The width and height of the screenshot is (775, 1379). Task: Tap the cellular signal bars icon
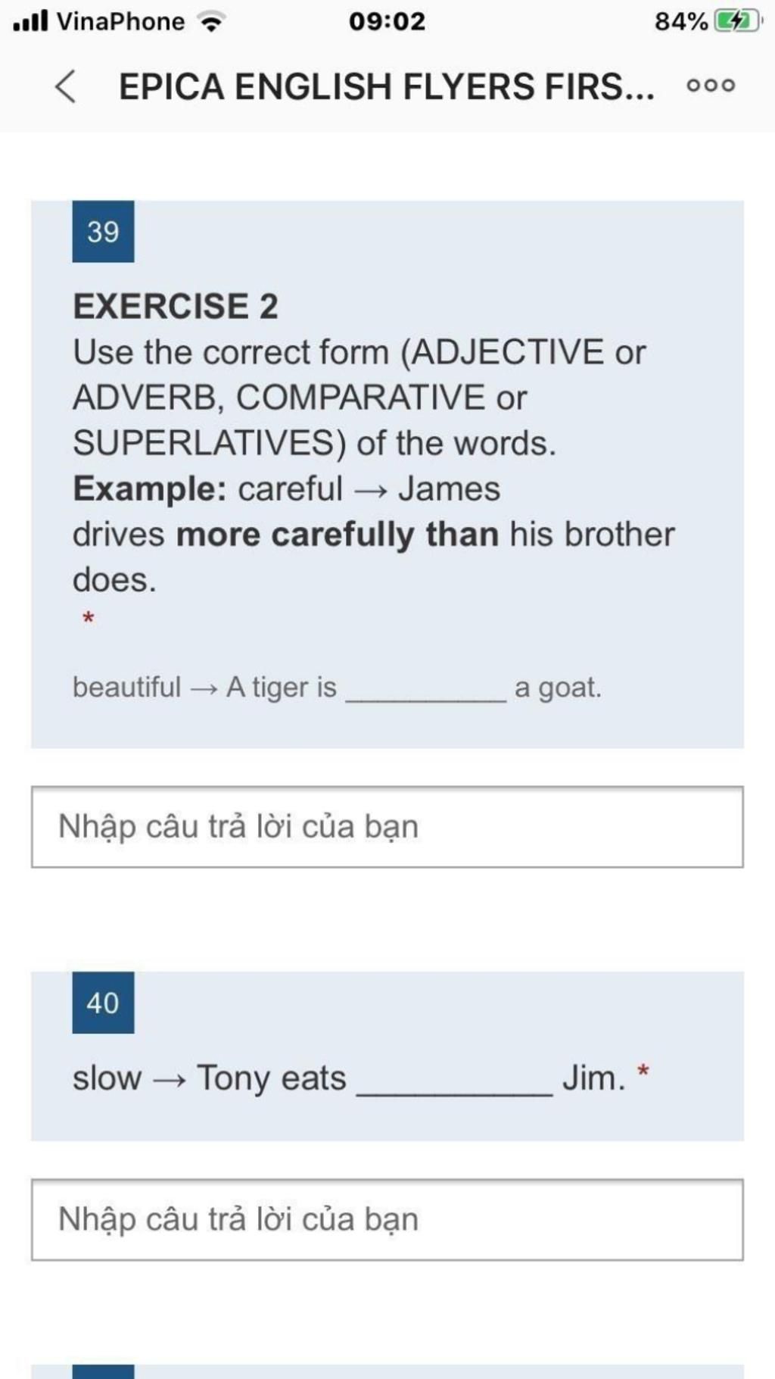(31, 20)
